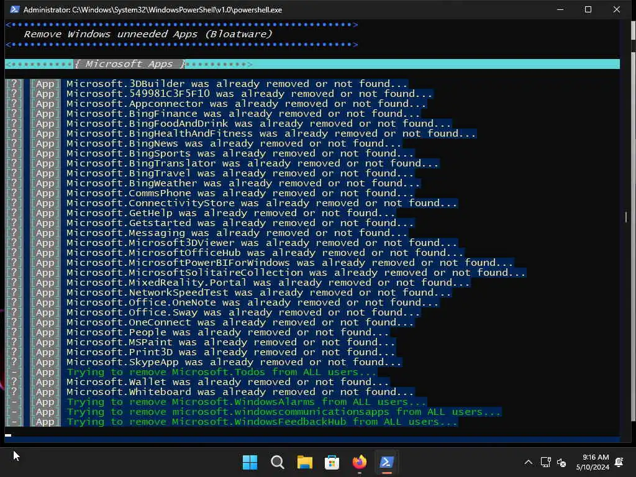Click PowerShell taskbar icon

pos(386,462)
